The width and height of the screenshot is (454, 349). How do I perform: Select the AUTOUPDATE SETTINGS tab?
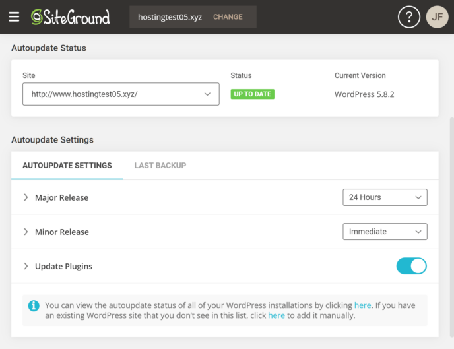pyautogui.click(x=67, y=165)
